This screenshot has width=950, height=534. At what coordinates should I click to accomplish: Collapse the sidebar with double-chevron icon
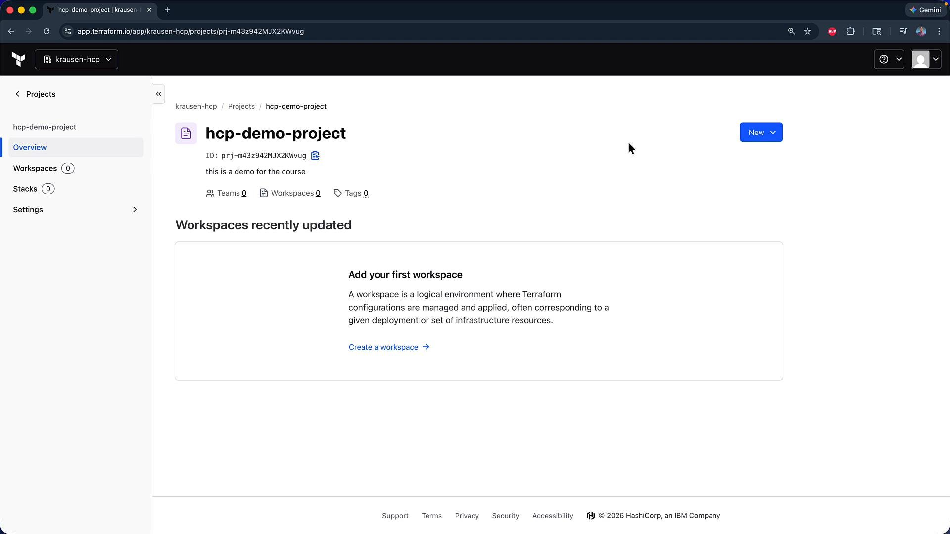(x=158, y=94)
